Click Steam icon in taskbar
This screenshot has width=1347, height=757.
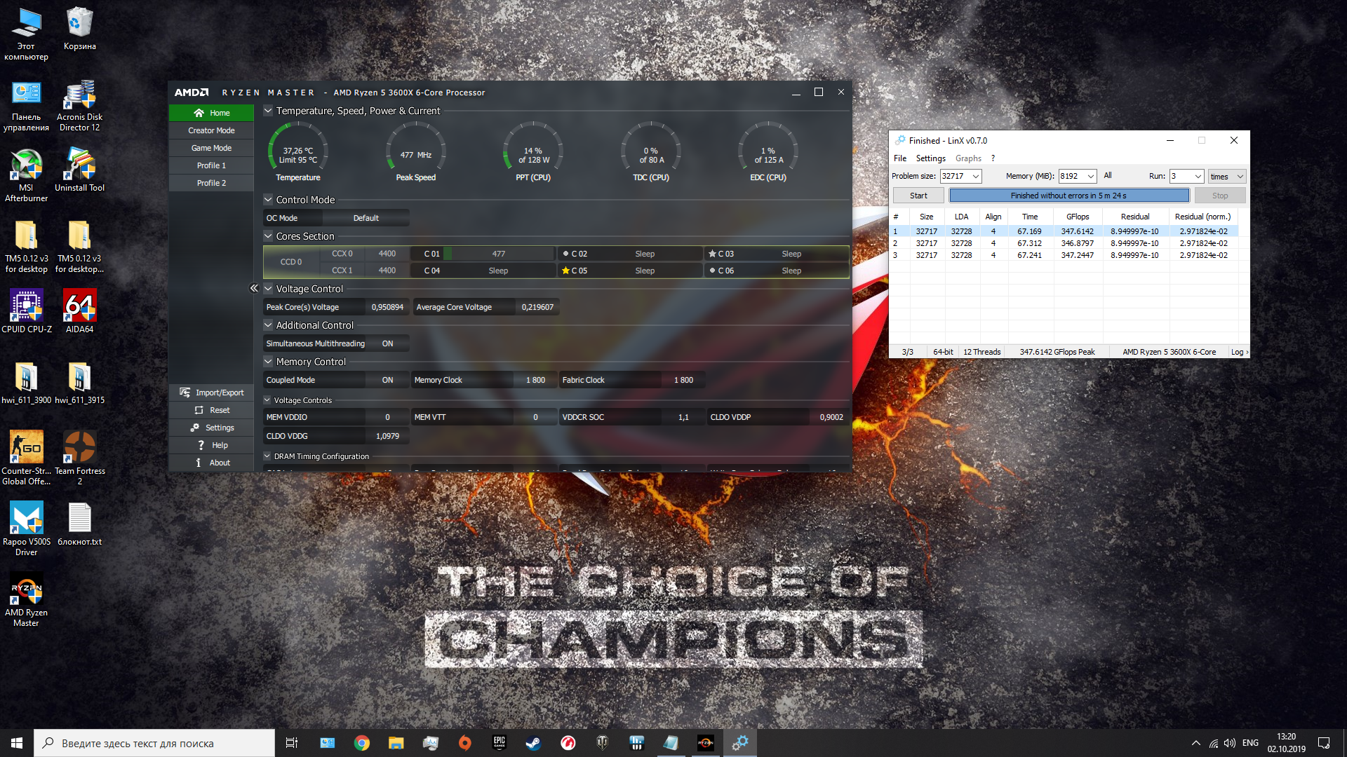click(x=533, y=743)
